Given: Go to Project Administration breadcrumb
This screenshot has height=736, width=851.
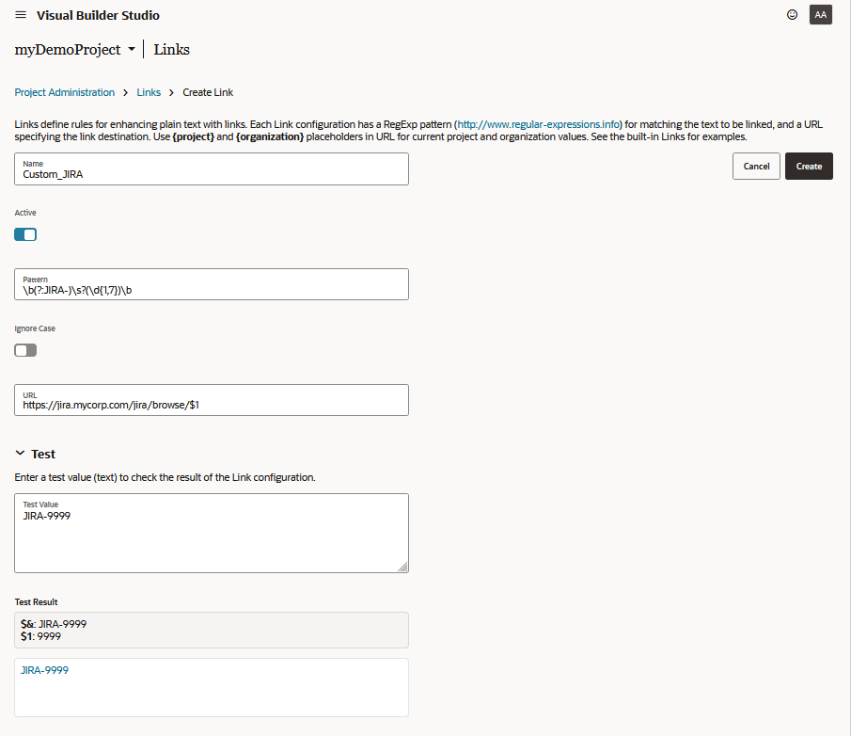Looking at the screenshot, I should point(64,92).
